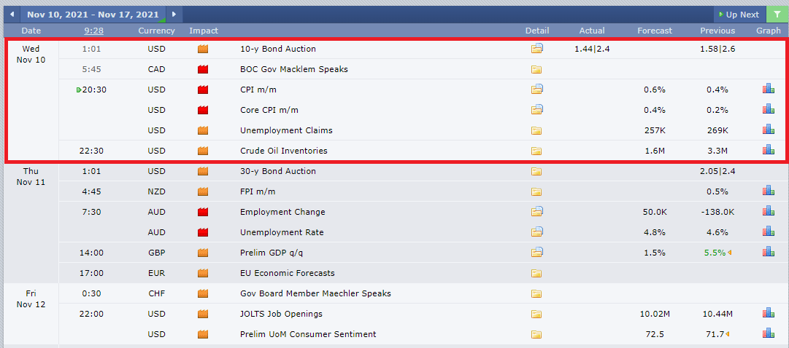Screen dimensions: 789x348
Task: Open detail folder for CPI m/m
Action: (537, 90)
